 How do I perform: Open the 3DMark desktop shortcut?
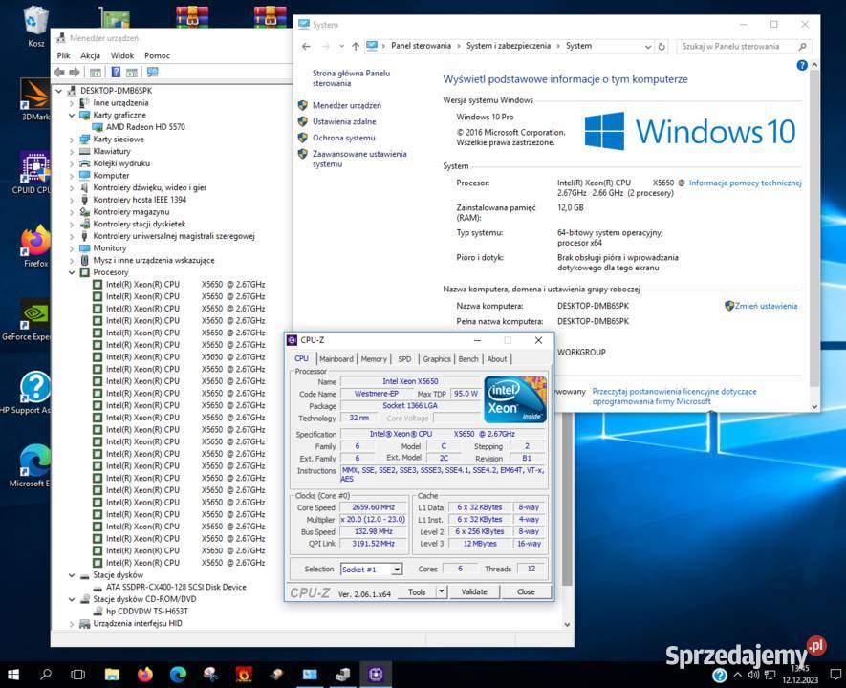point(35,99)
